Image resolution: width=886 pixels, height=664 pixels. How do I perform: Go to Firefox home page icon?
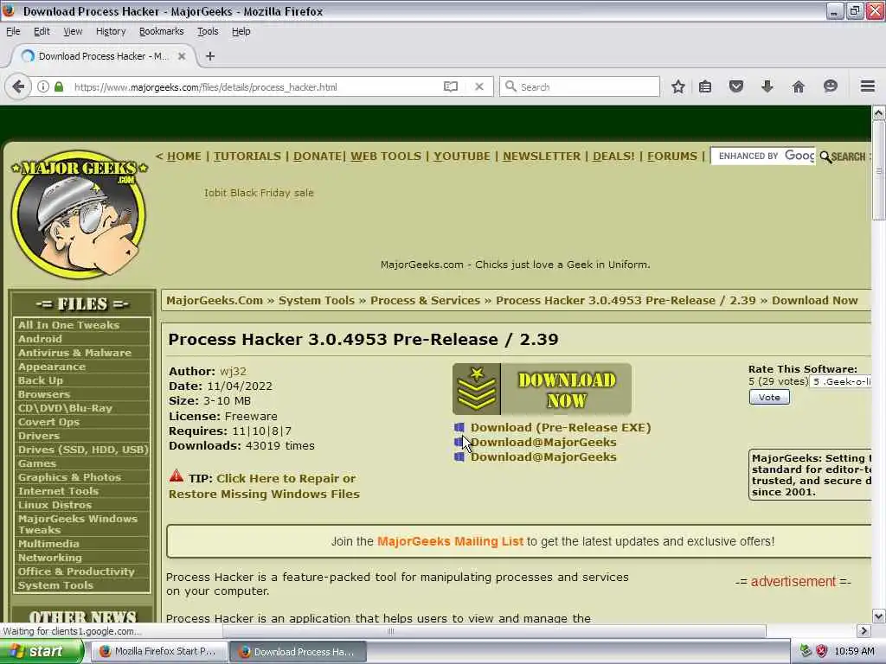click(798, 87)
